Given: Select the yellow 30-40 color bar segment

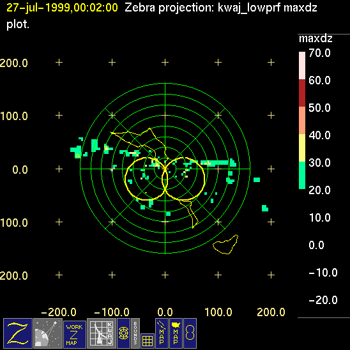Looking at the screenshot, I should [x=302, y=148].
